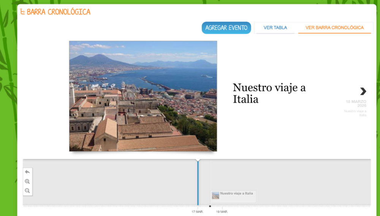Click the faded next-slide caption under date
The height and width of the screenshot is (216, 380).
pyautogui.click(x=356, y=113)
